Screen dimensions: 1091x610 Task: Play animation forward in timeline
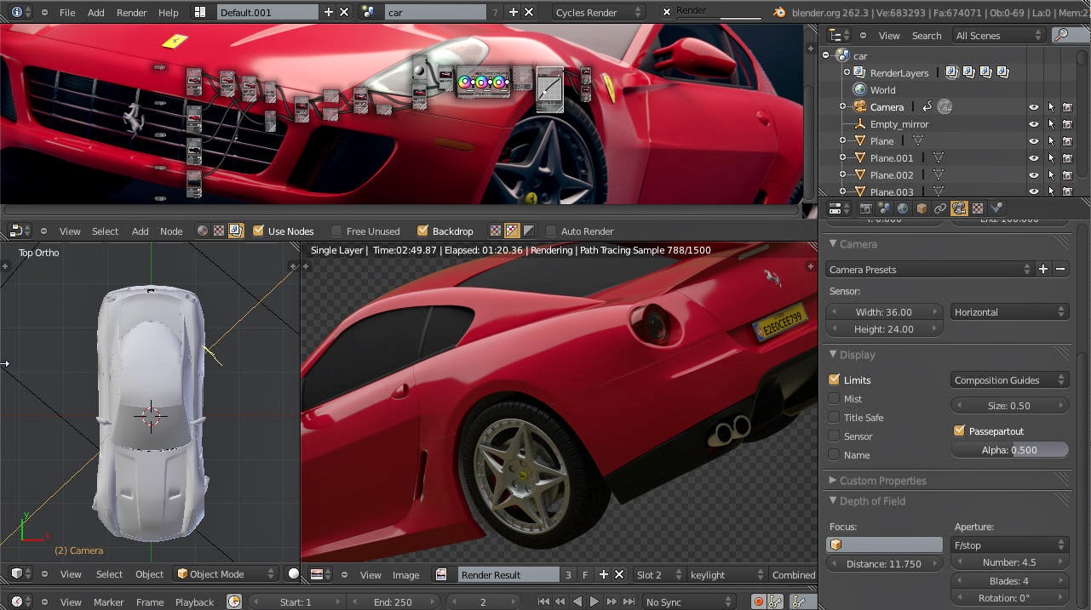pos(594,601)
